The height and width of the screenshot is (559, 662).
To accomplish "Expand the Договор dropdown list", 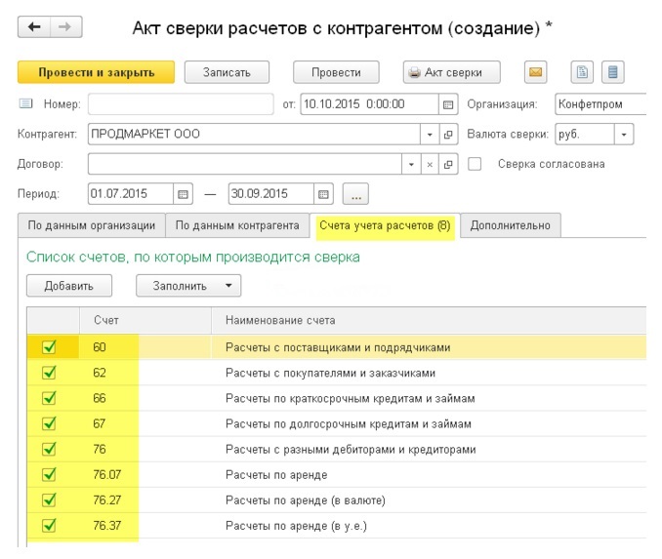I will coord(411,164).
